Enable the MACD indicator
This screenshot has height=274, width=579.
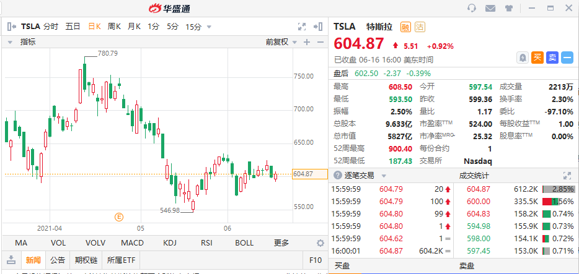pyautogui.click(x=132, y=243)
